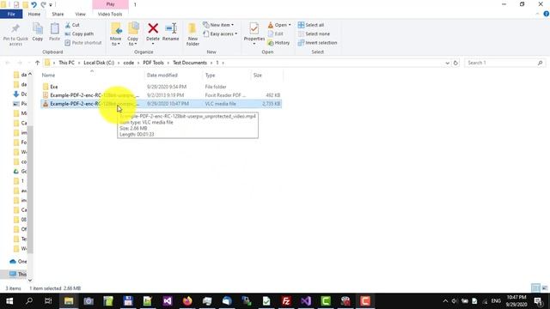The image size is (550, 309).
Task: Open Google Drive in navigation pane
Action: point(20,172)
